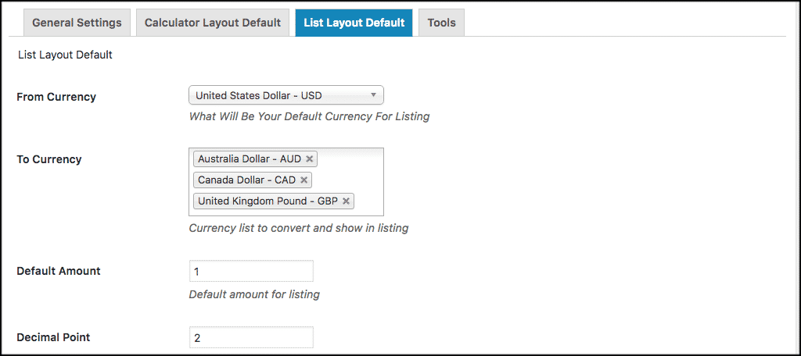The image size is (801, 356).
Task: Remove the Canada Dollar - CAD tag
Action: [304, 180]
